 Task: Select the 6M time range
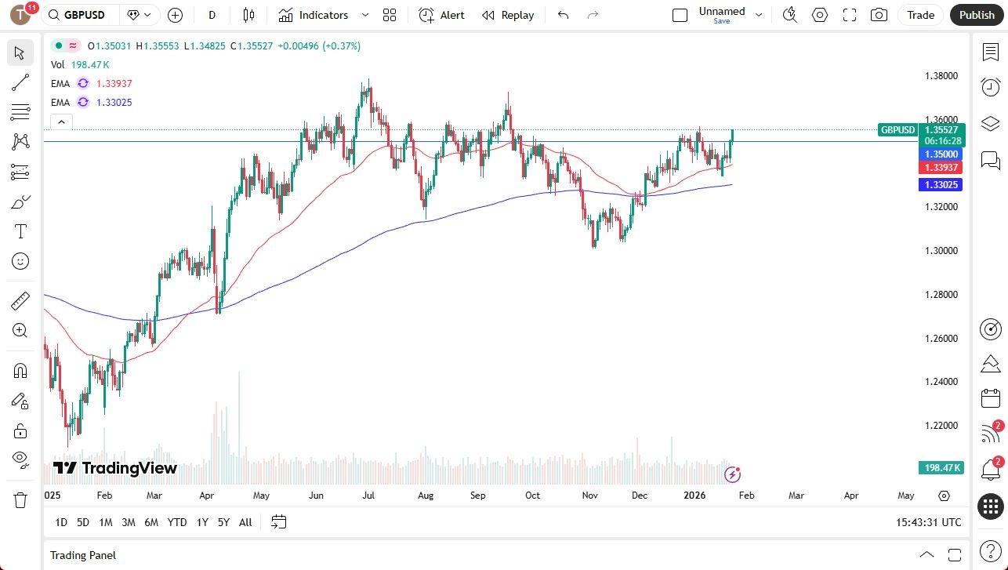coord(151,522)
